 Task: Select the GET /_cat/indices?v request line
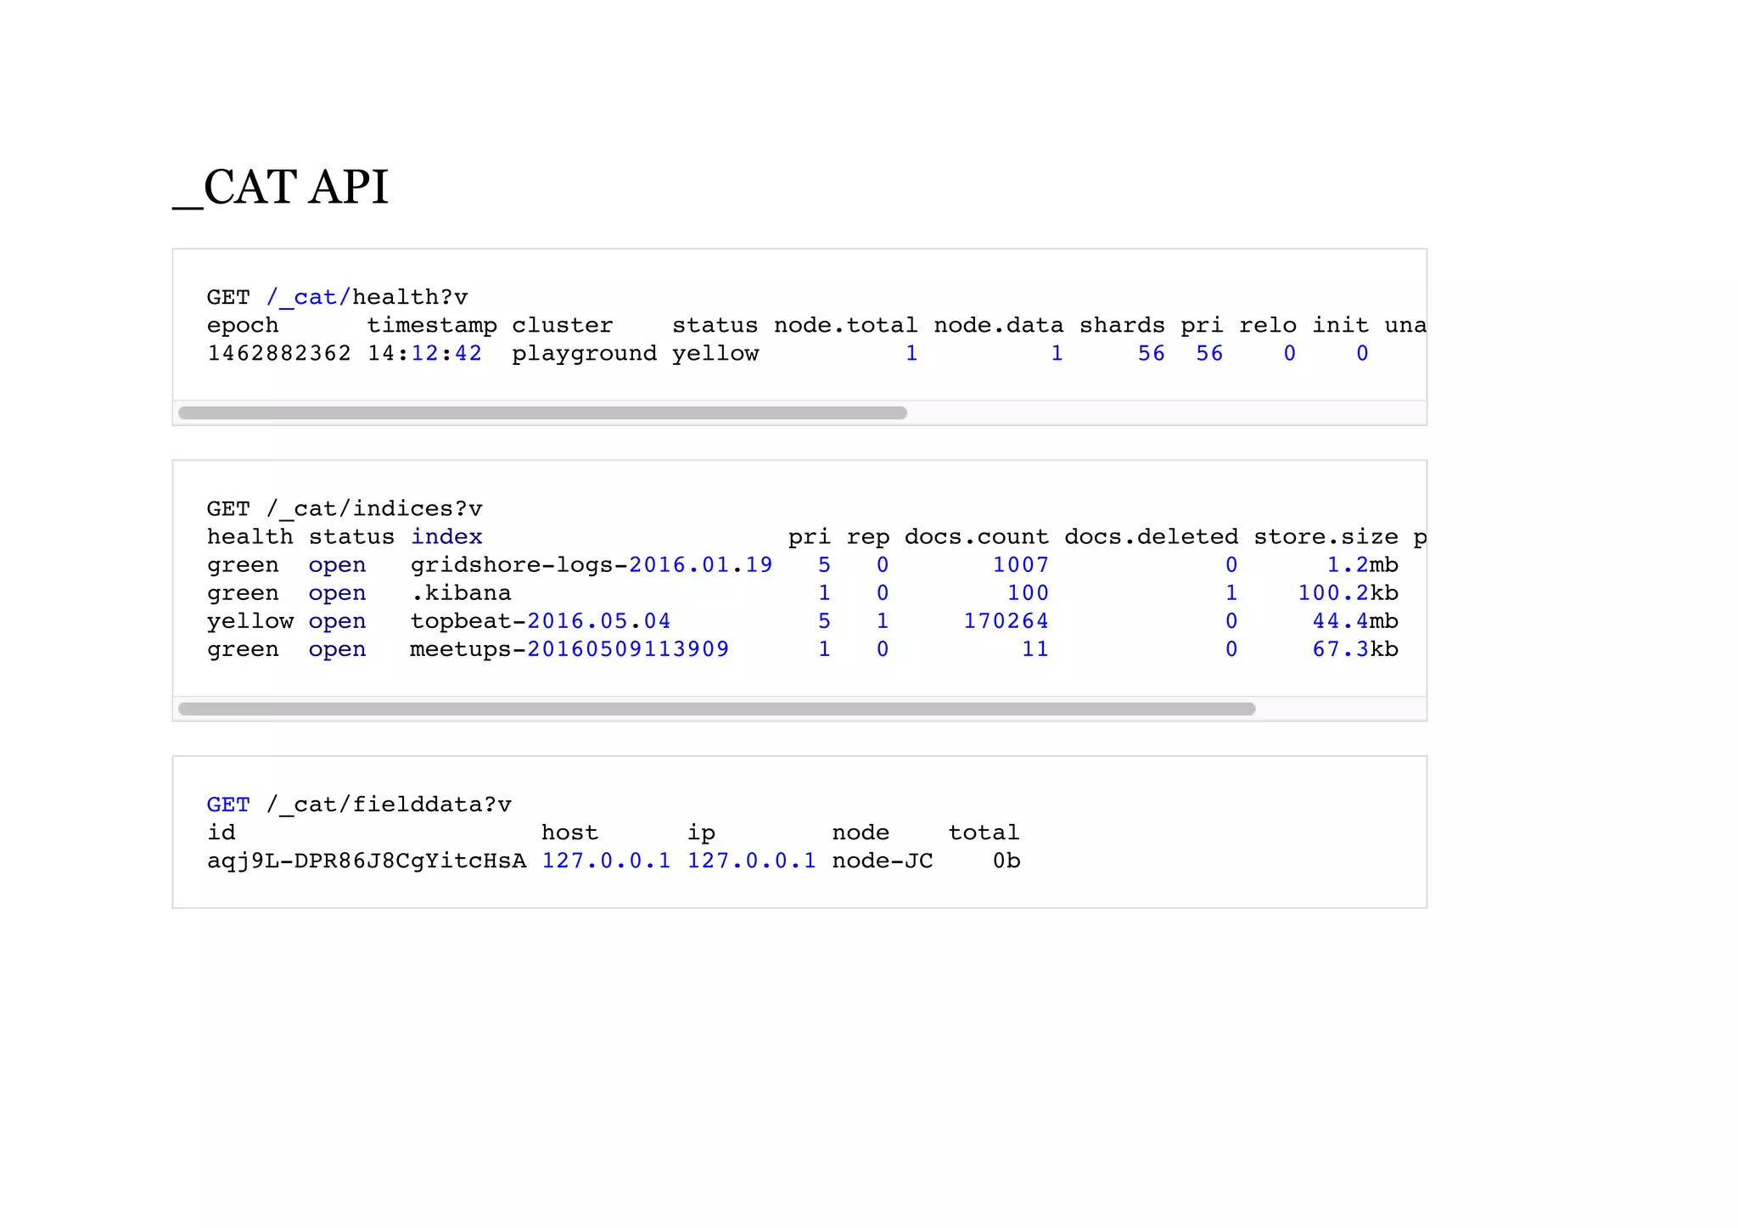[x=345, y=508]
